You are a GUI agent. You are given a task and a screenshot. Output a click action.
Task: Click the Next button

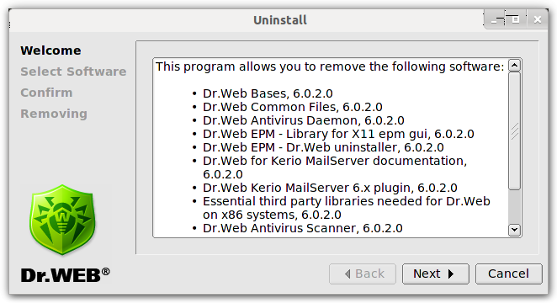pos(436,274)
